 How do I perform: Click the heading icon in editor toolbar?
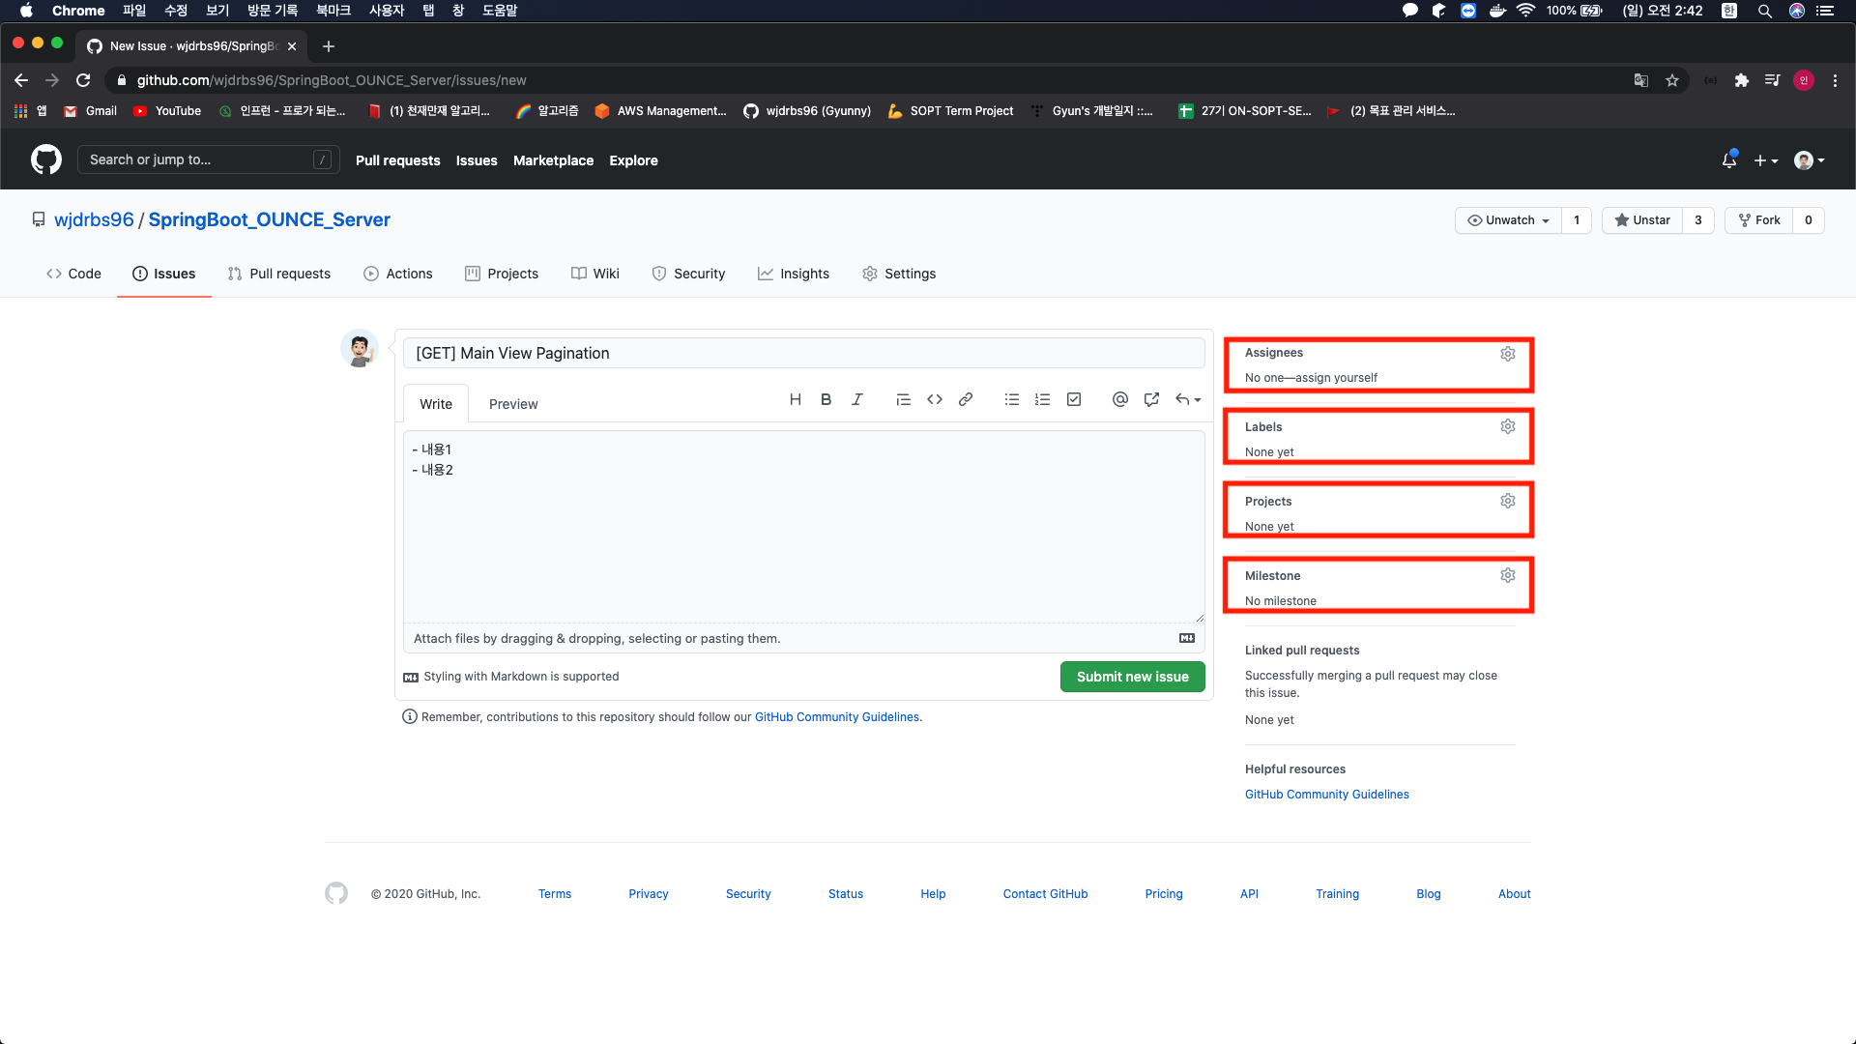tap(795, 399)
